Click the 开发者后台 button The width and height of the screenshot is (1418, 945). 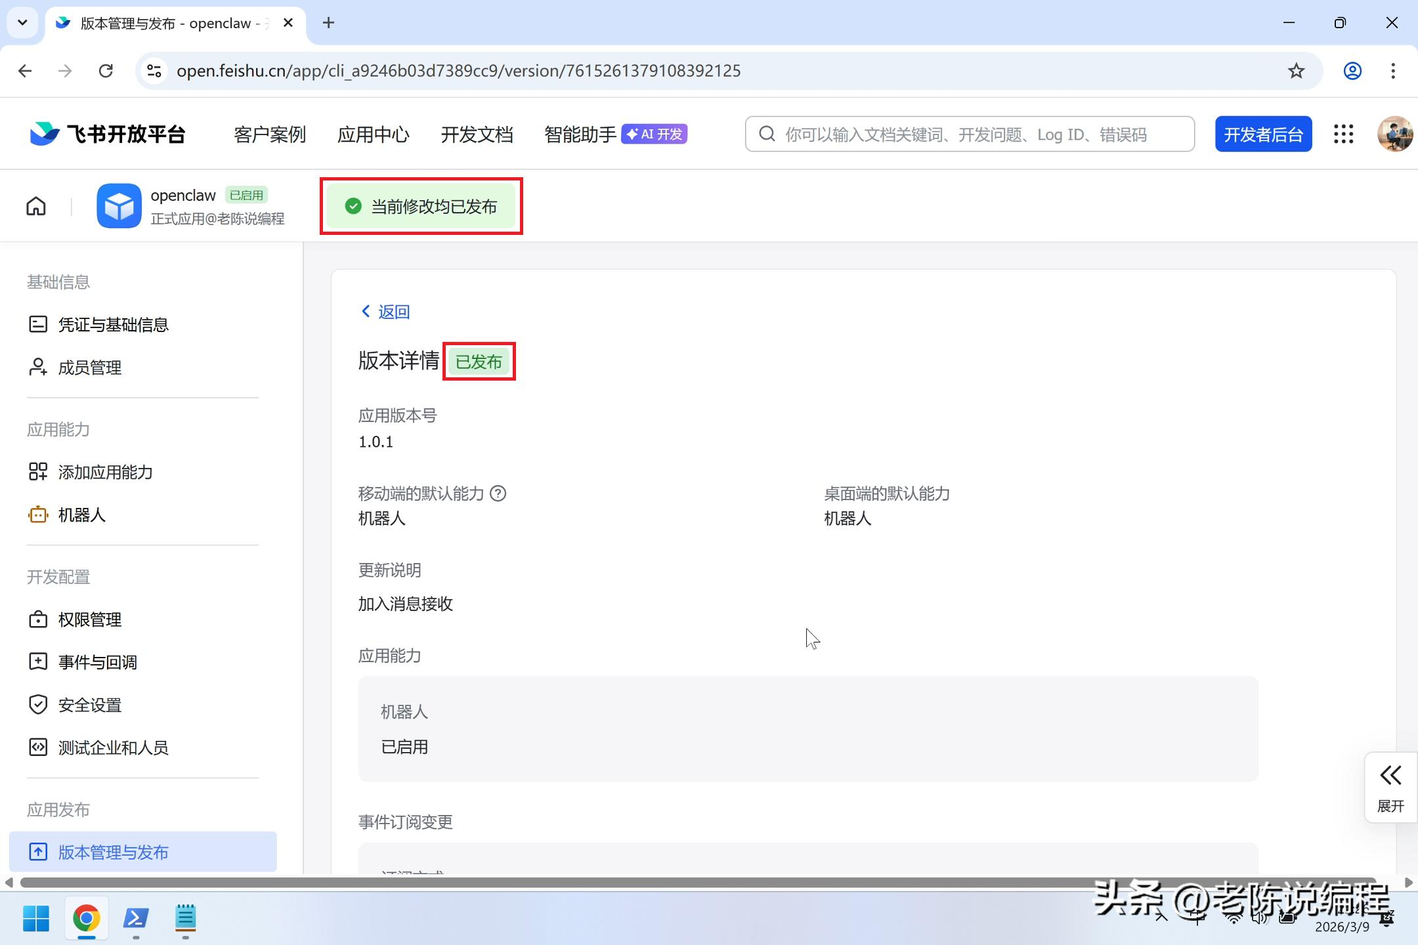pos(1262,135)
